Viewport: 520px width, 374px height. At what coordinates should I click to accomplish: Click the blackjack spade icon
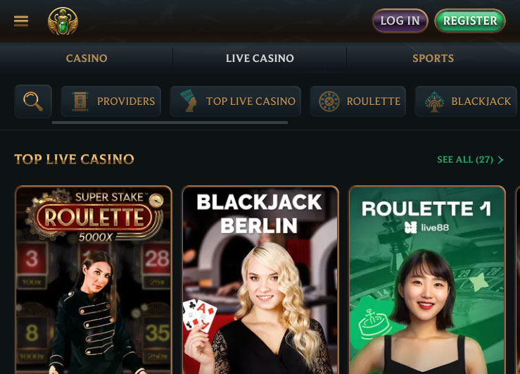coord(434,101)
